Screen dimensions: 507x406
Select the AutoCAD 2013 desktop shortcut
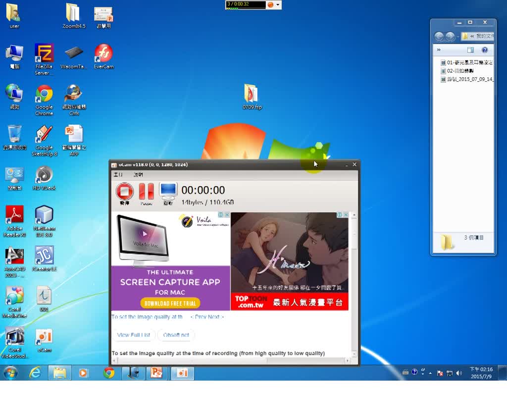click(x=14, y=262)
